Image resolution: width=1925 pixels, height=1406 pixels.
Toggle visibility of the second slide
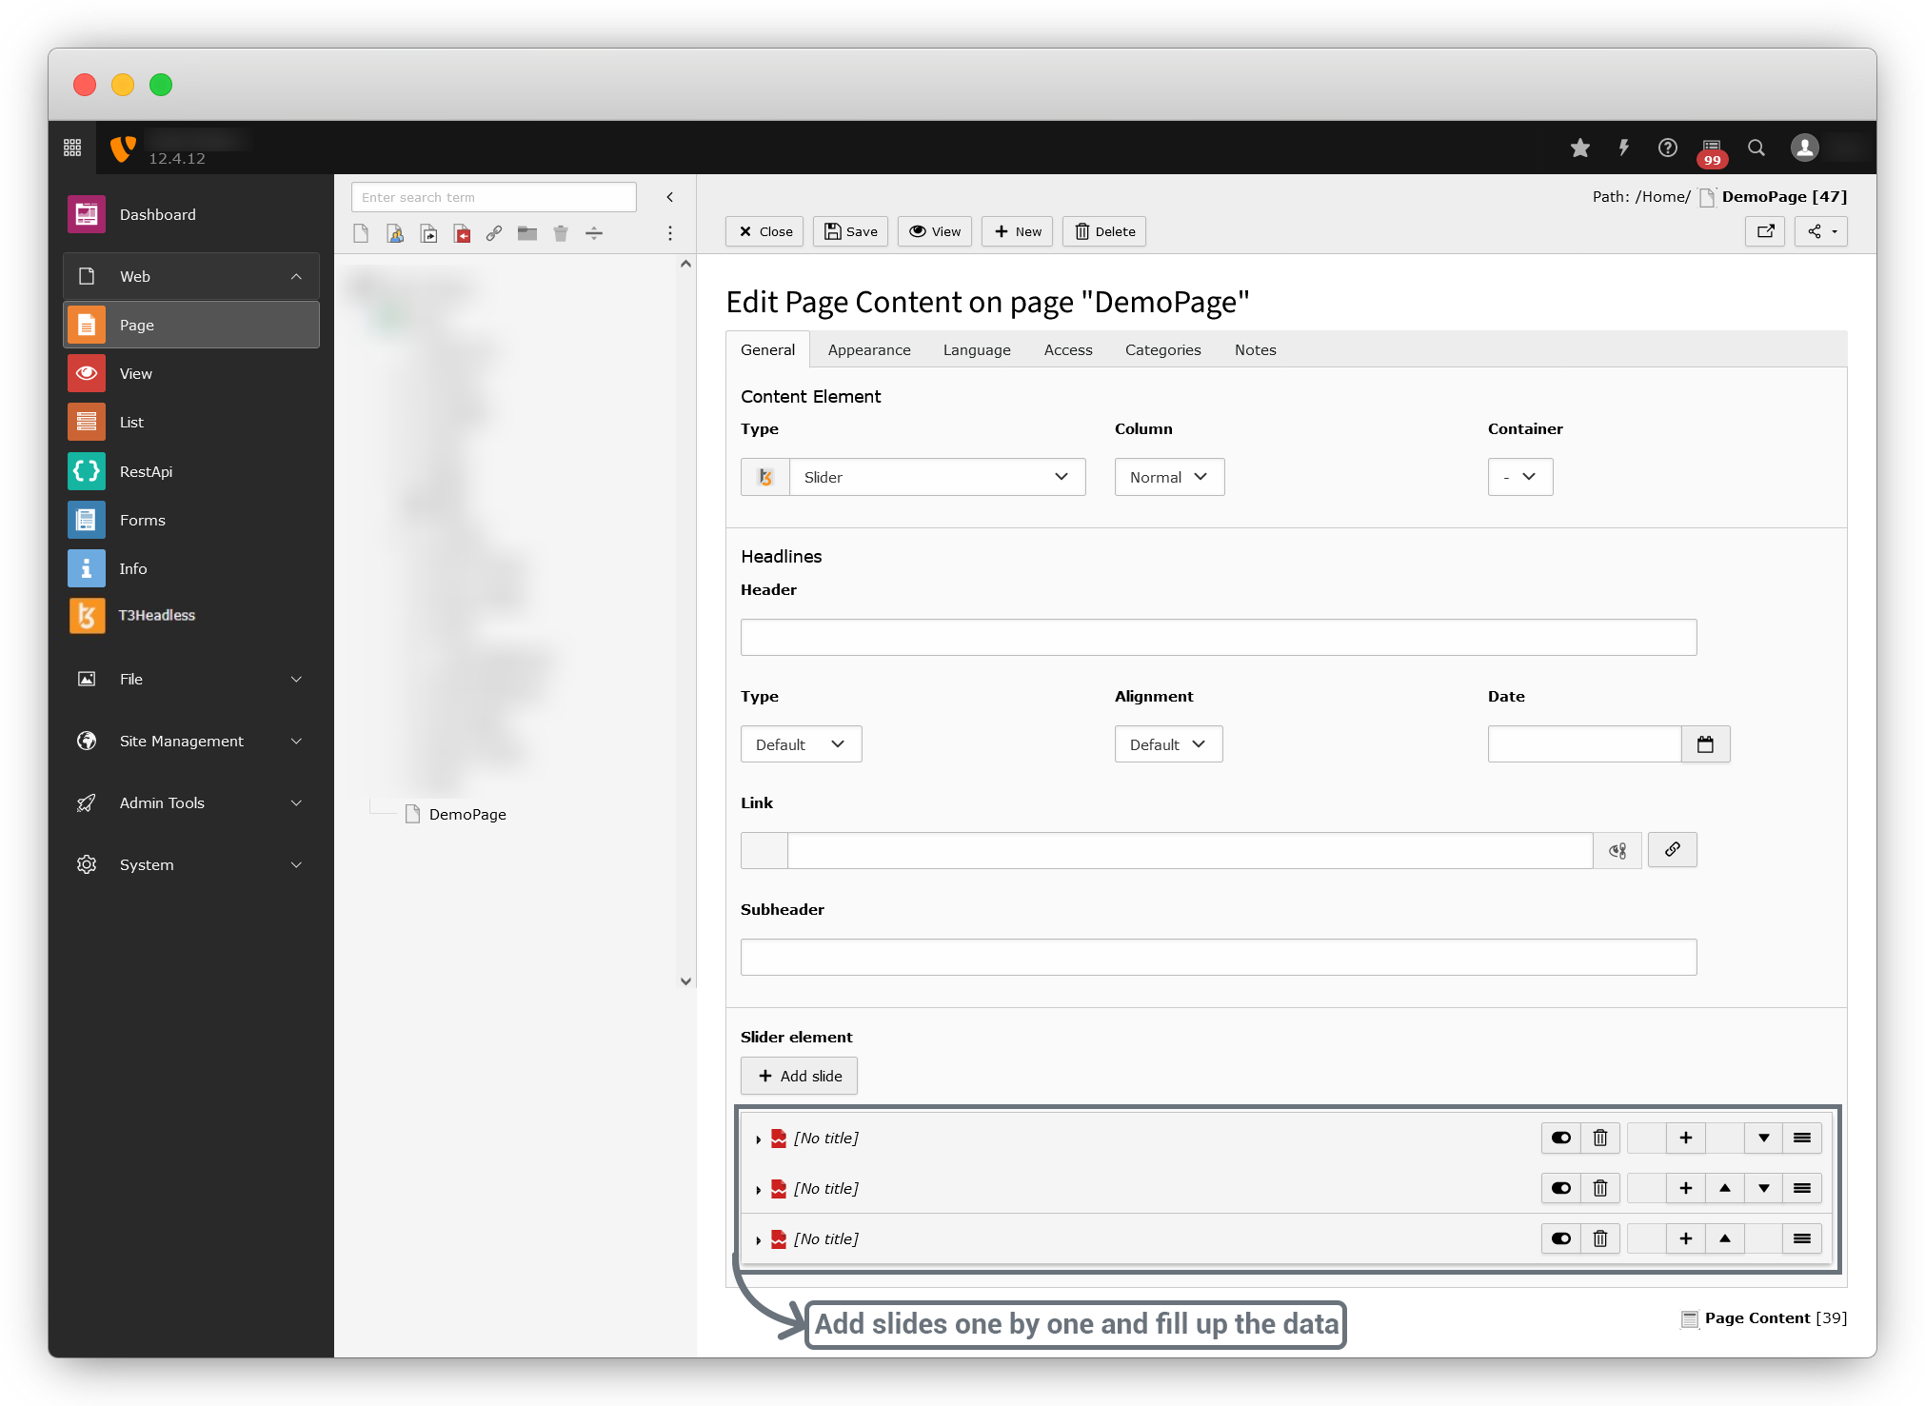click(x=1560, y=1188)
